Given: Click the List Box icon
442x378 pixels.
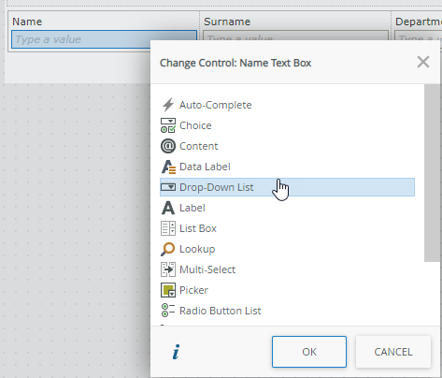Looking at the screenshot, I should point(168,228).
